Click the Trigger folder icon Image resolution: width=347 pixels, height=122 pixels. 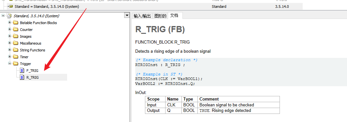16,64
